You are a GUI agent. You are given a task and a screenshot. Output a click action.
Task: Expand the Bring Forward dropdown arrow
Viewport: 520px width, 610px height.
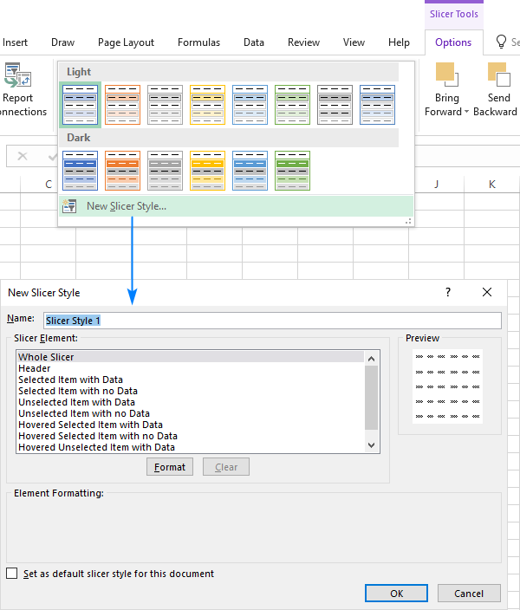coord(466,112)
